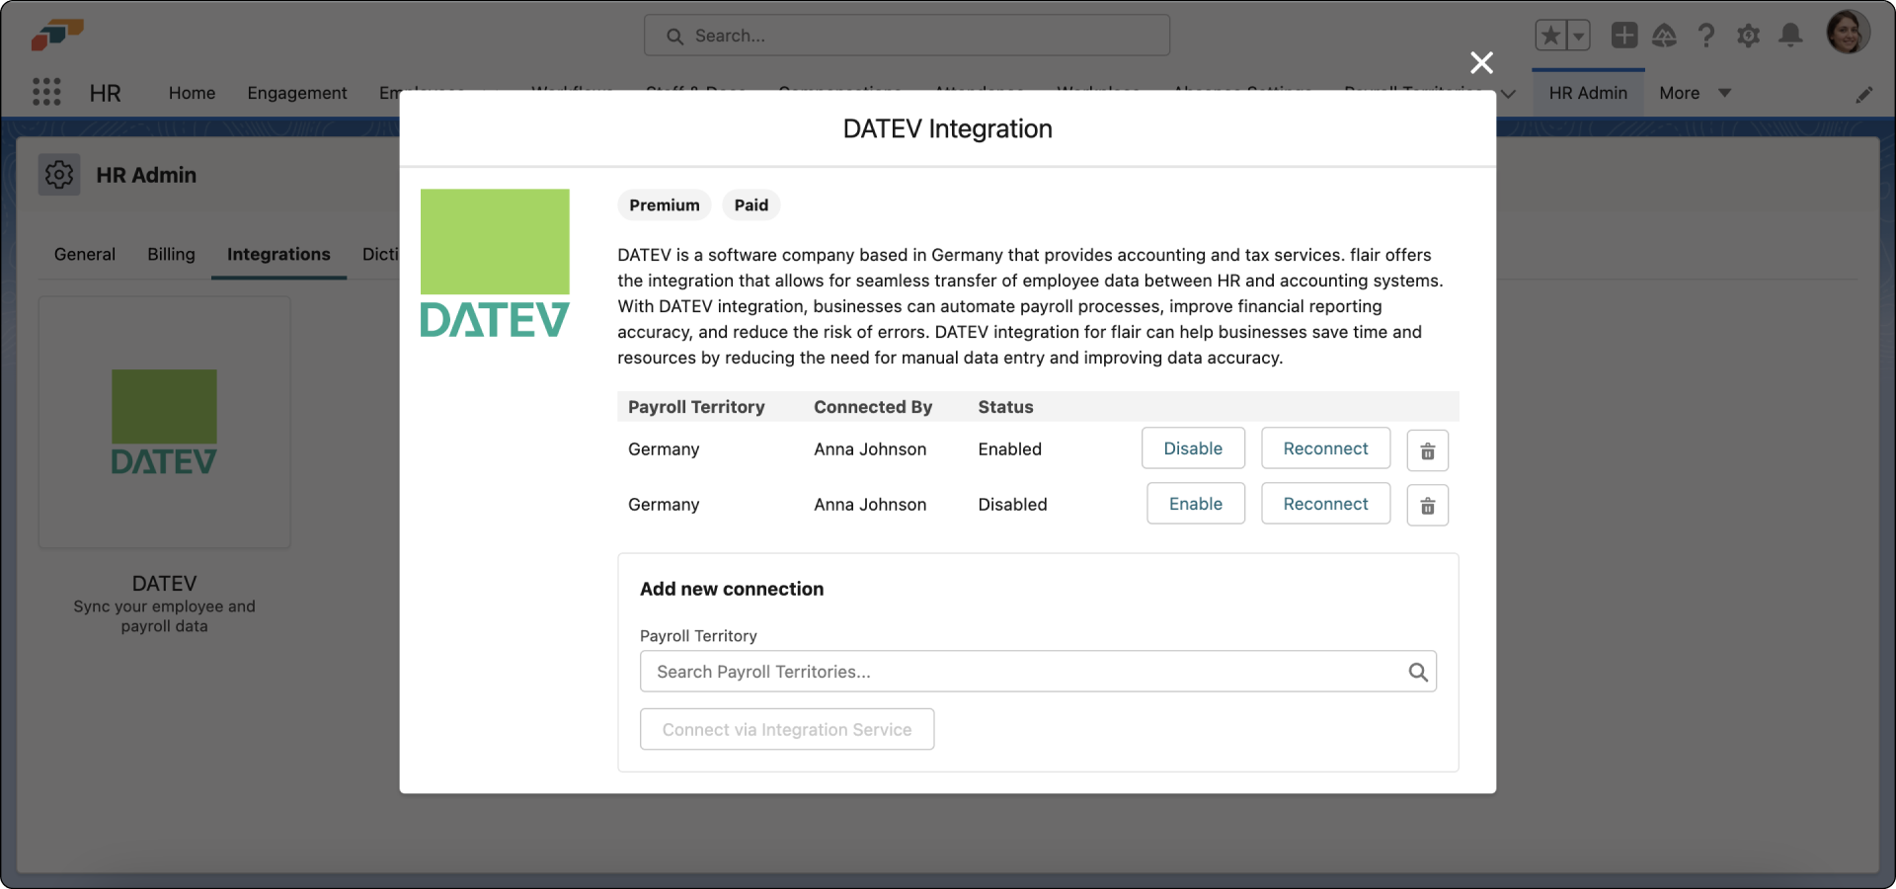Image resolution: width=1896 pixels, height=889 pixels.
Task: Disable the enabled Germany connection
Action: tap(1192, 447)
